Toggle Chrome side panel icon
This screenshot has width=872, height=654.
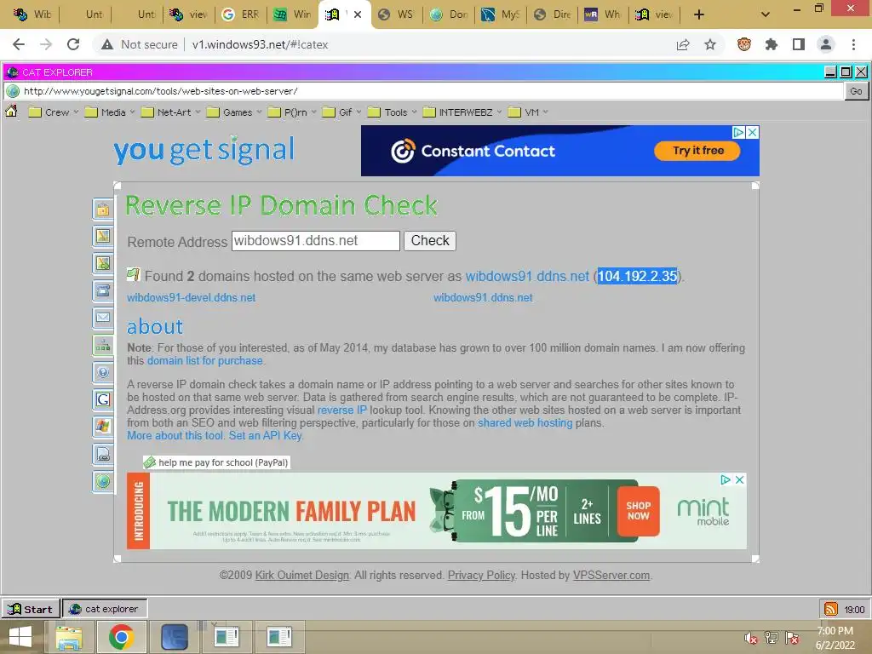(799, 44)
